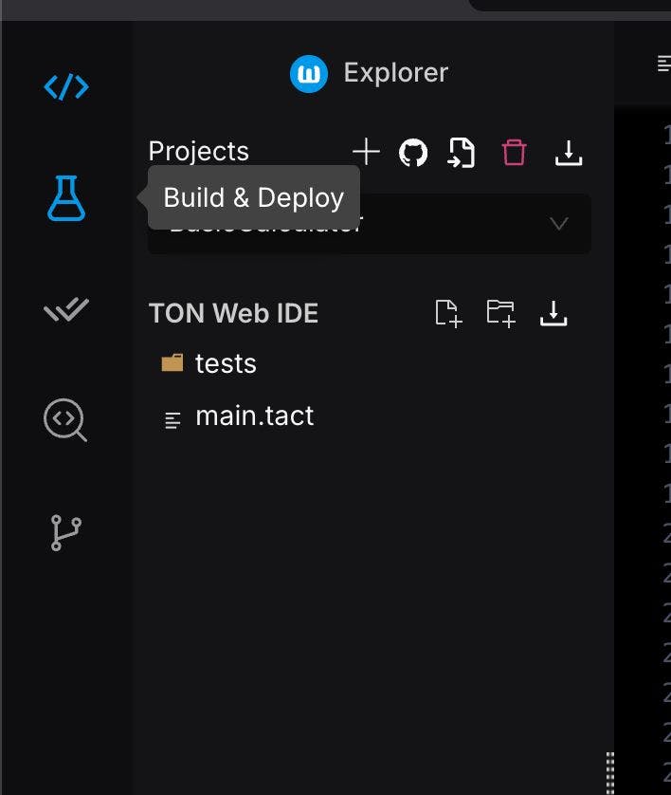
Task: Click the Explorer panel title text
Action: 395,73
